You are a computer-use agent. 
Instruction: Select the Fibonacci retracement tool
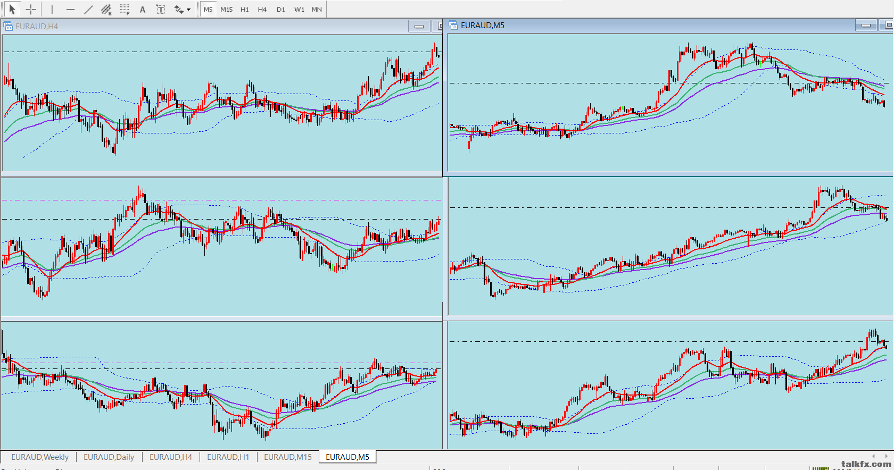click(125, 10)
